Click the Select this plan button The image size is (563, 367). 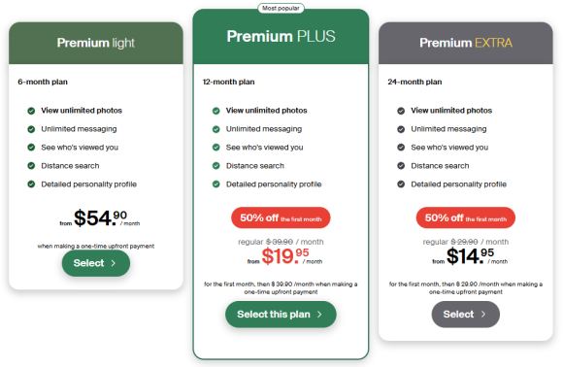(281, 315)
